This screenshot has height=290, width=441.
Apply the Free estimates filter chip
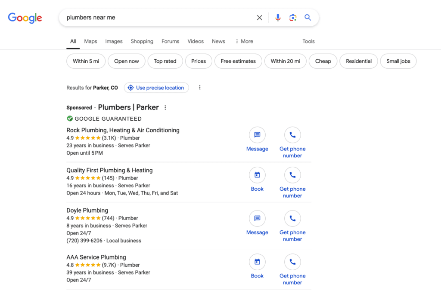pos(238,61)
